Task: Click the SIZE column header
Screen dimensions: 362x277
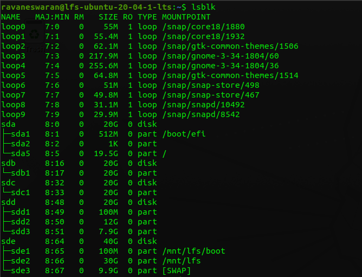Action: click(108, 17)
